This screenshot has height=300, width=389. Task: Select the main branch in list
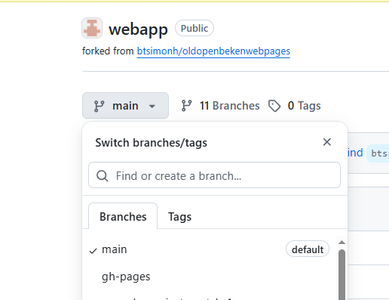coord(209,249)
